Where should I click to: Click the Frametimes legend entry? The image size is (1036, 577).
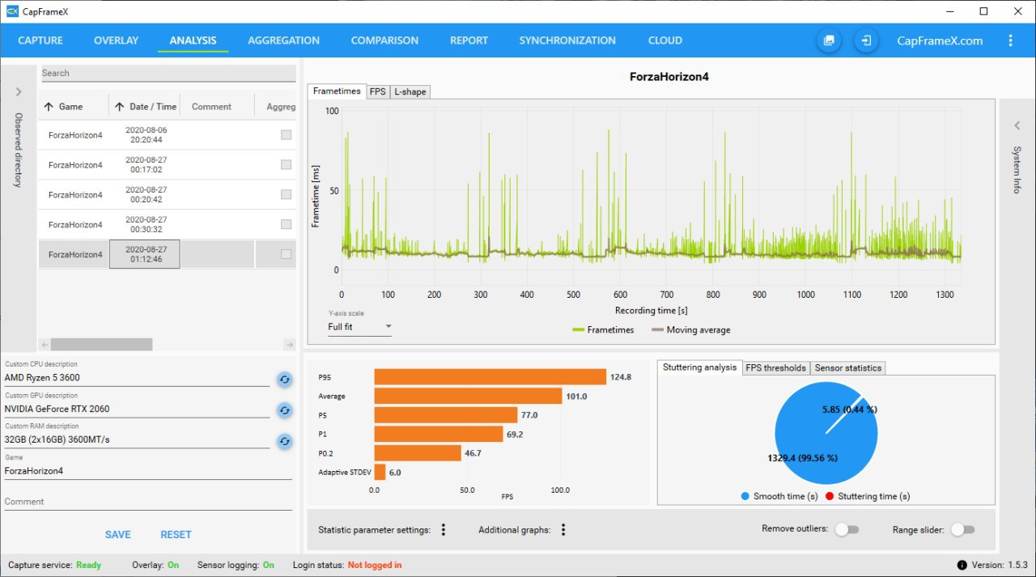click(603, 330)
